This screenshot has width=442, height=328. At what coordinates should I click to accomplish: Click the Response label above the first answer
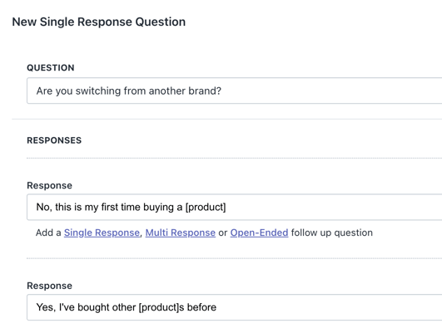50,186
